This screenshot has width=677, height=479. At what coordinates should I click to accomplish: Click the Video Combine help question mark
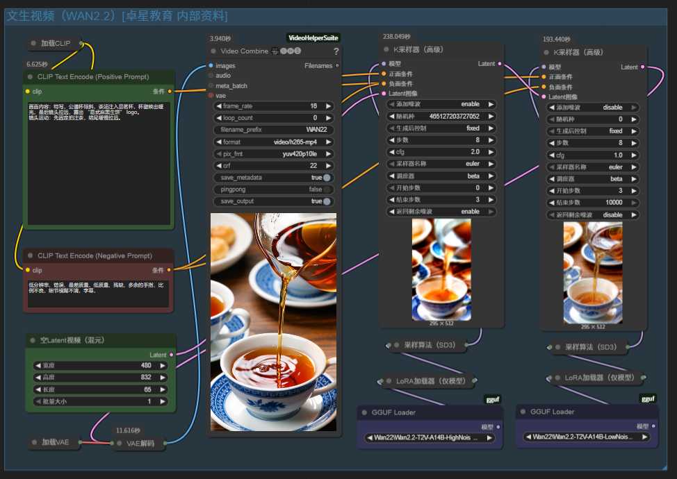(336, 51)
